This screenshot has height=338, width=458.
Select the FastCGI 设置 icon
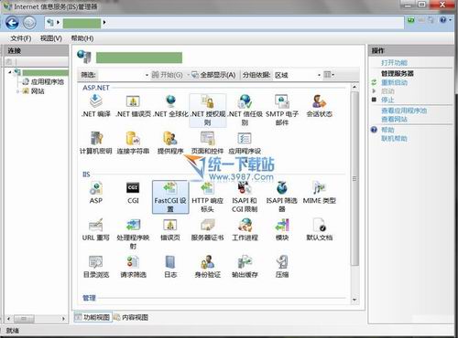170,196
